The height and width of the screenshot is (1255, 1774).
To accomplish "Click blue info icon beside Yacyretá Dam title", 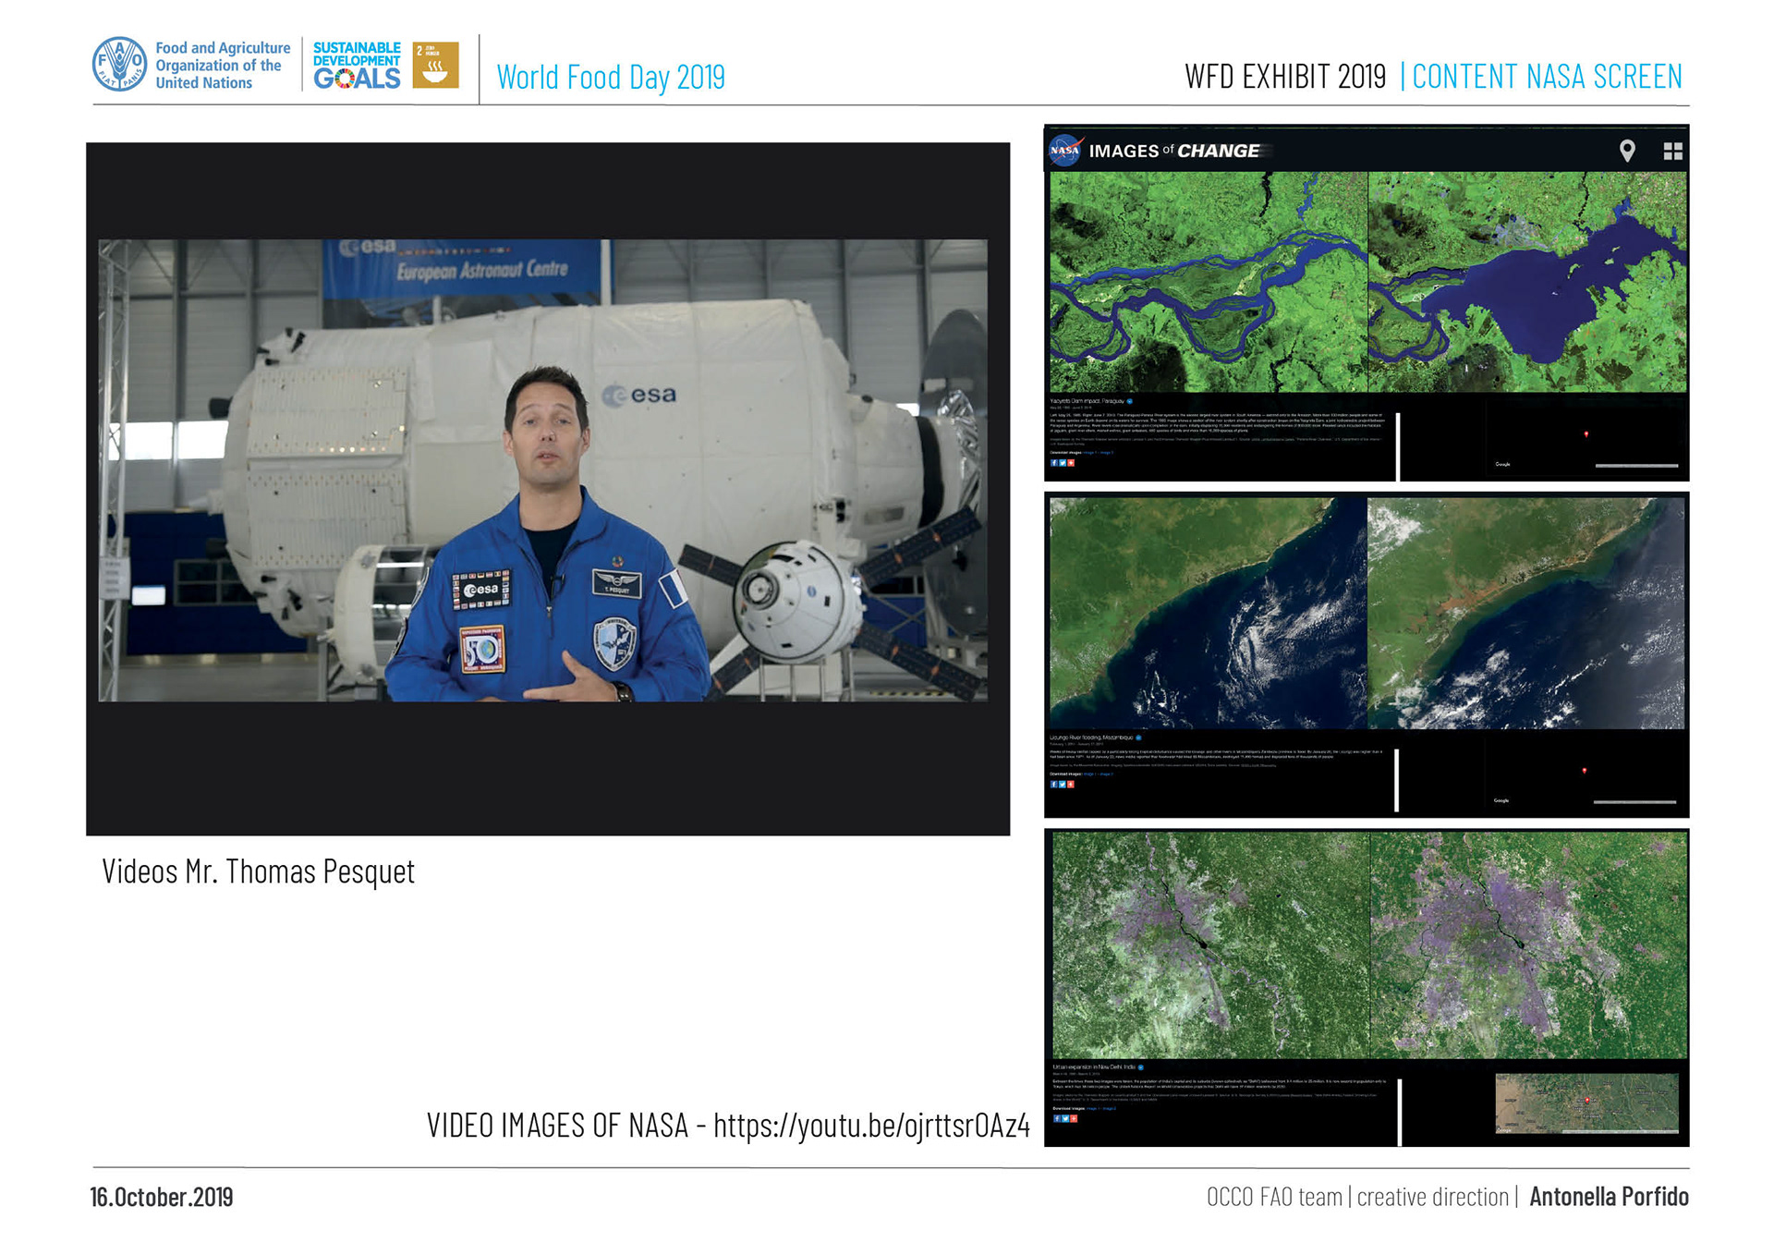I will (1129, 401).
